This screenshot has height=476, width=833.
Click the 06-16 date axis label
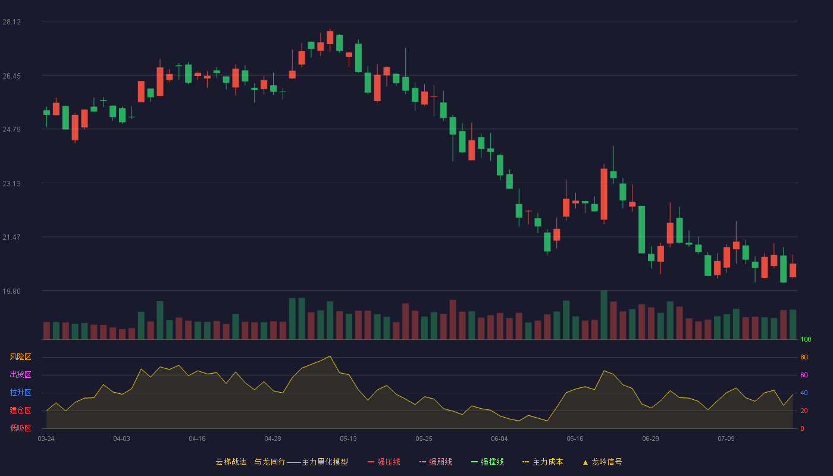575,439
